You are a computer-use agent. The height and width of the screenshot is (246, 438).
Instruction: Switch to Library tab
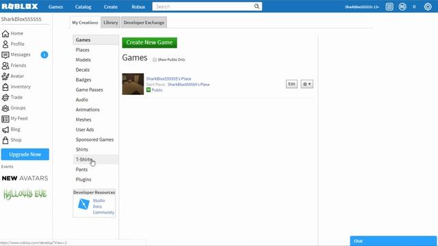coord(111,23)
